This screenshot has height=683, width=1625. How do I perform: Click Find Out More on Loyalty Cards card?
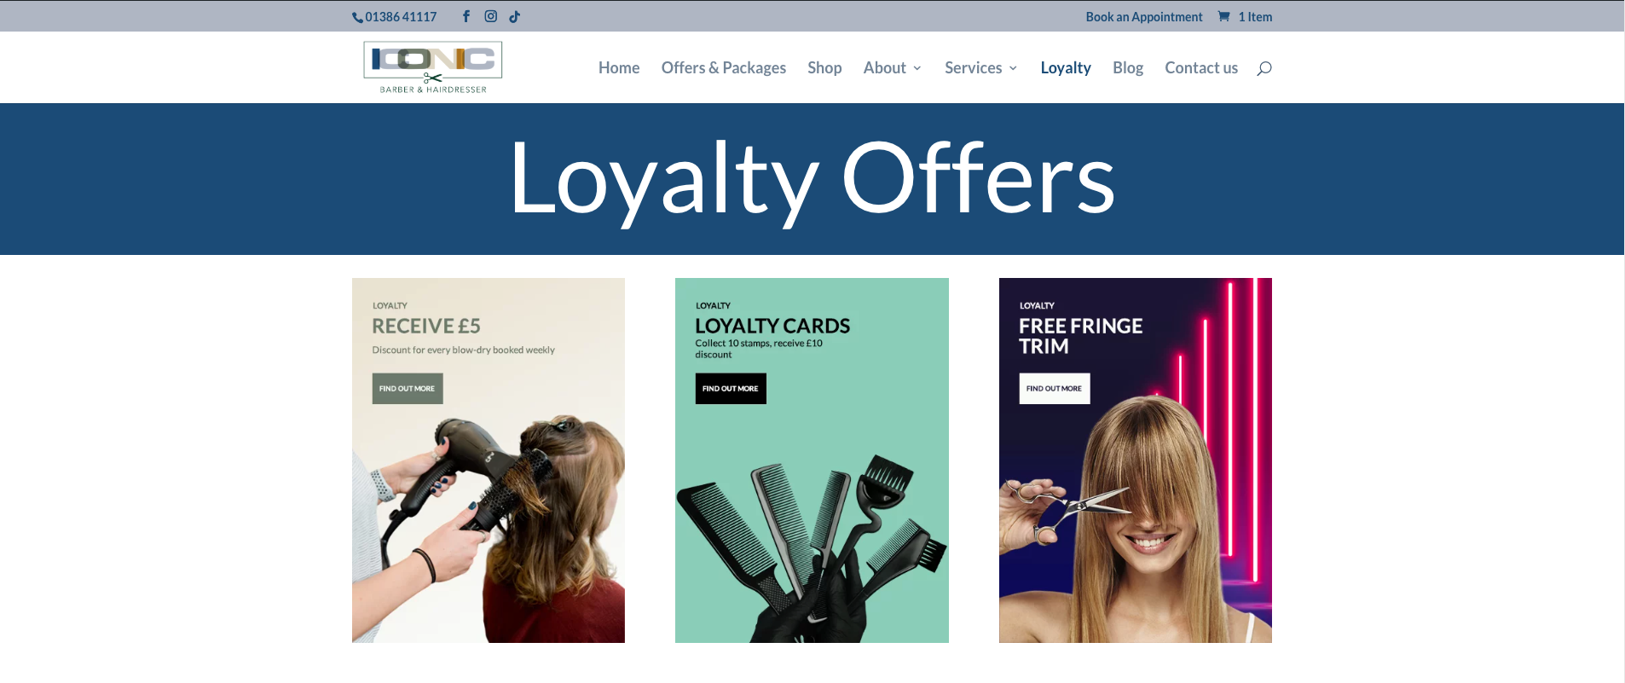(x=731, y=388)
